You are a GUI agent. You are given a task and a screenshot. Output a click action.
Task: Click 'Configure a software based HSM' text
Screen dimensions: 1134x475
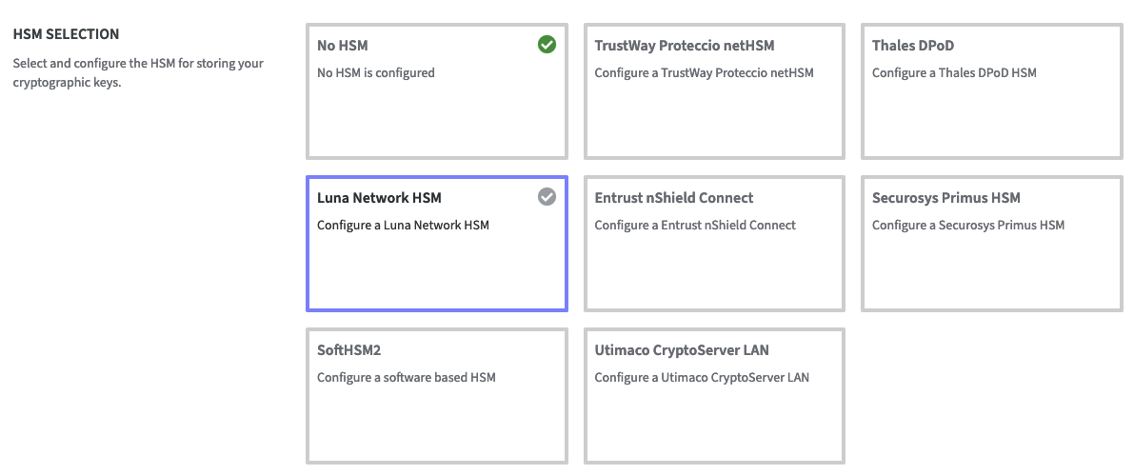[406, 378]
